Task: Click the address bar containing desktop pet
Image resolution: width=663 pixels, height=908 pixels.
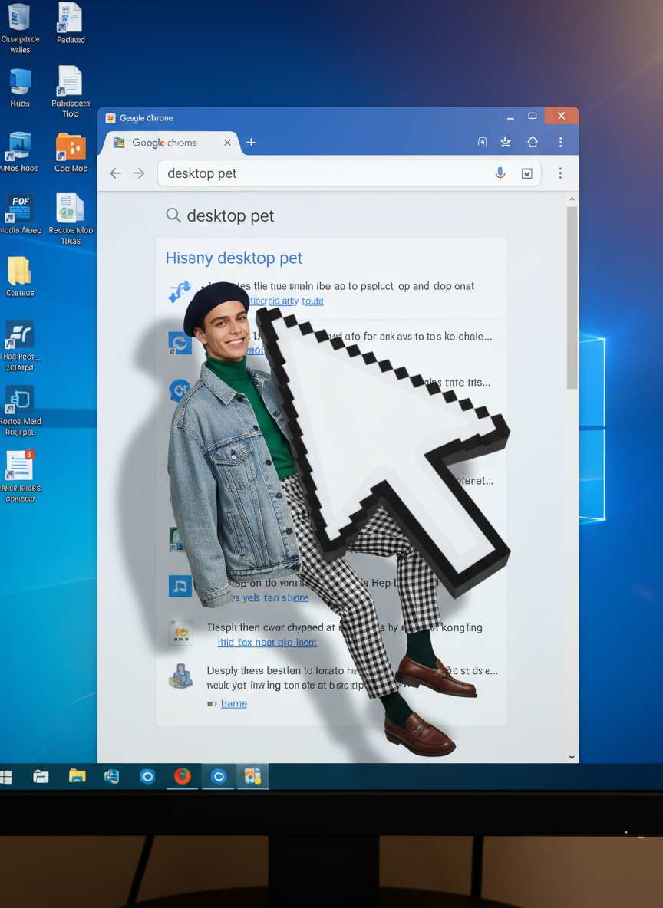Action: (x=322, y=173)
